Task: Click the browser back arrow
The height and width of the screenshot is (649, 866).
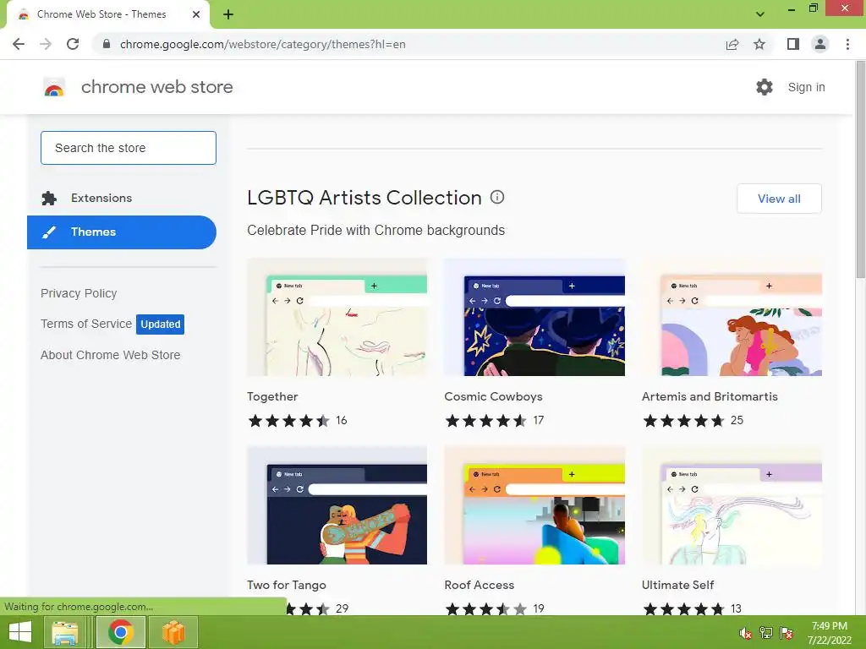Action: click(19, 44)
